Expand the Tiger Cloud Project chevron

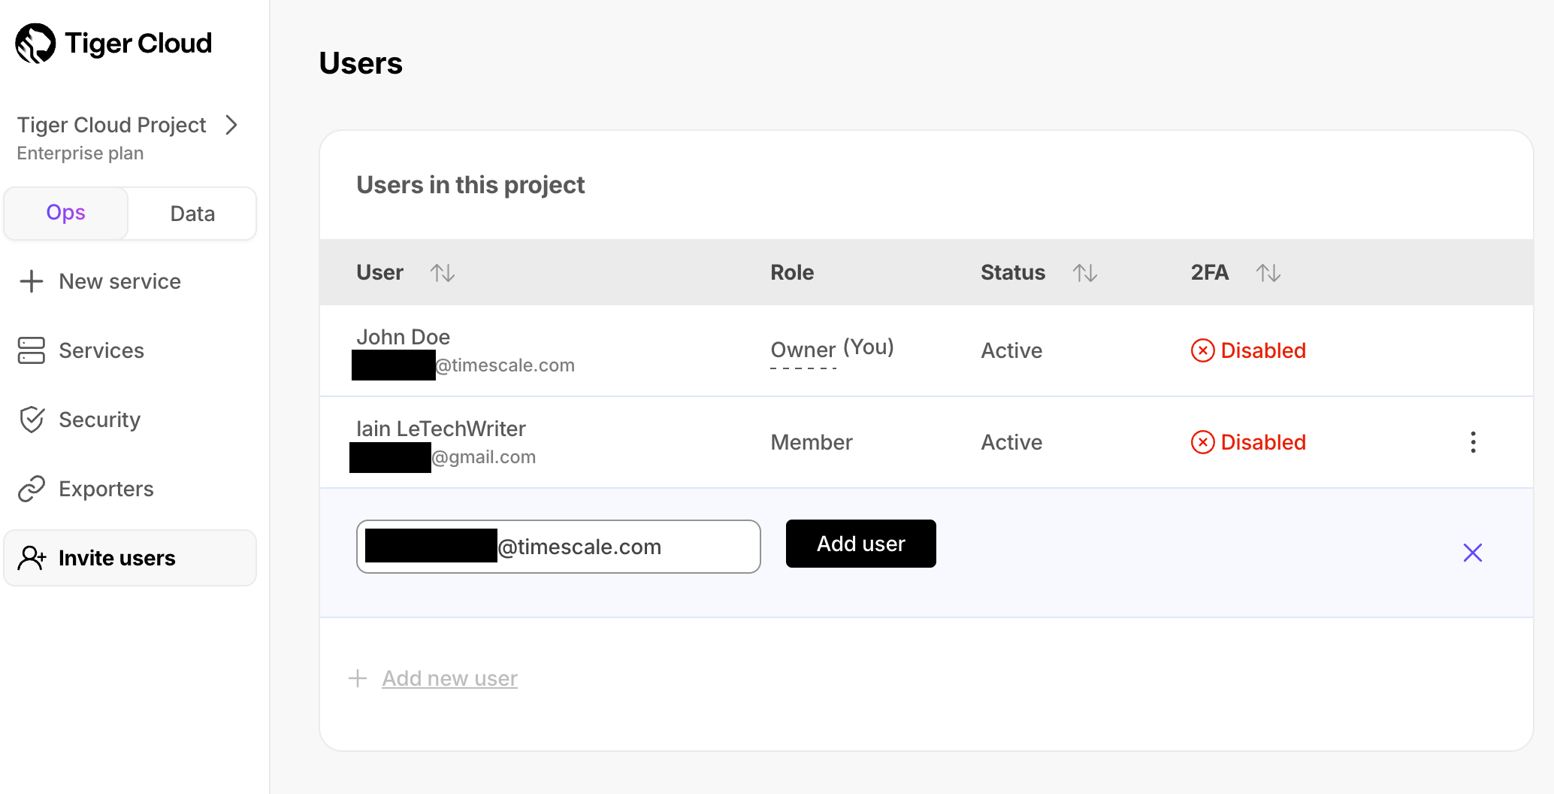click(x=231, y=125)
